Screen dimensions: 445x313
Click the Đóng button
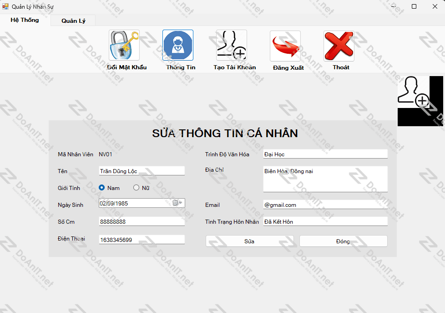pos(343,241)
